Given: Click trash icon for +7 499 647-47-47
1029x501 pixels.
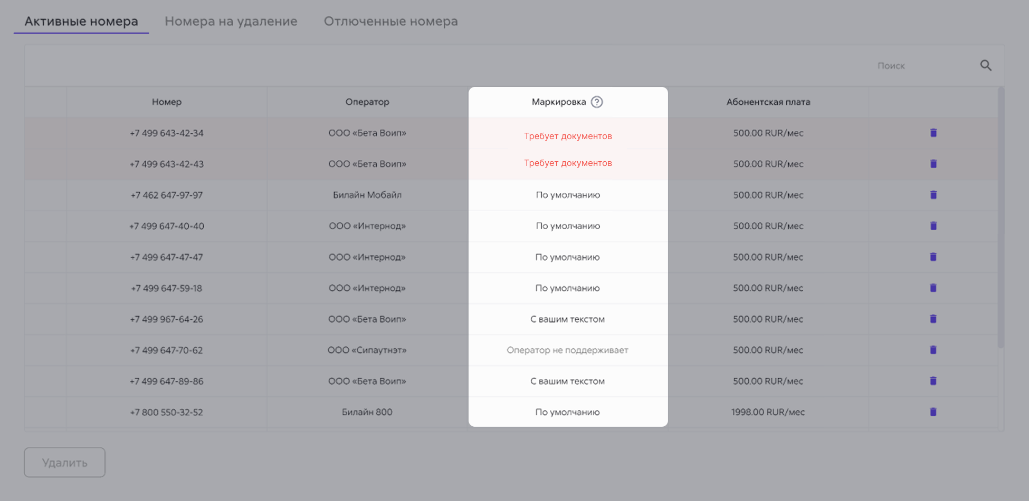Looking at the screenshot, I should (933, 257).
